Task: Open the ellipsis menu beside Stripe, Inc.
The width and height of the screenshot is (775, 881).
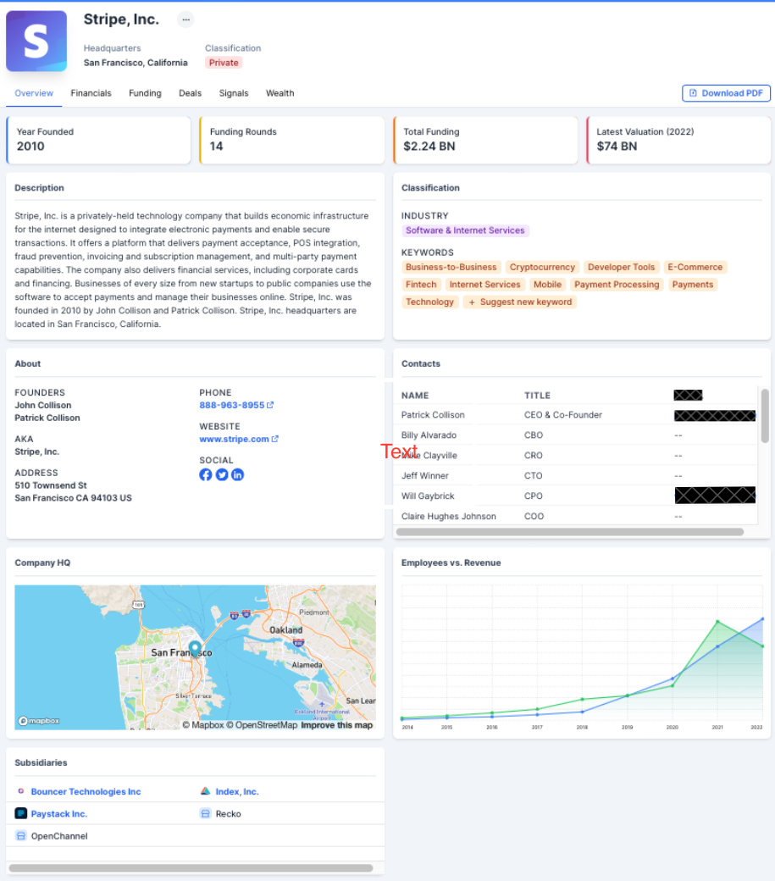Action: [185, 19]
